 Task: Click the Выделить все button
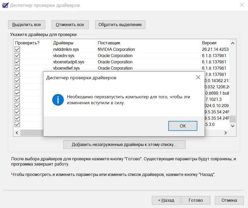click(27, 25)
